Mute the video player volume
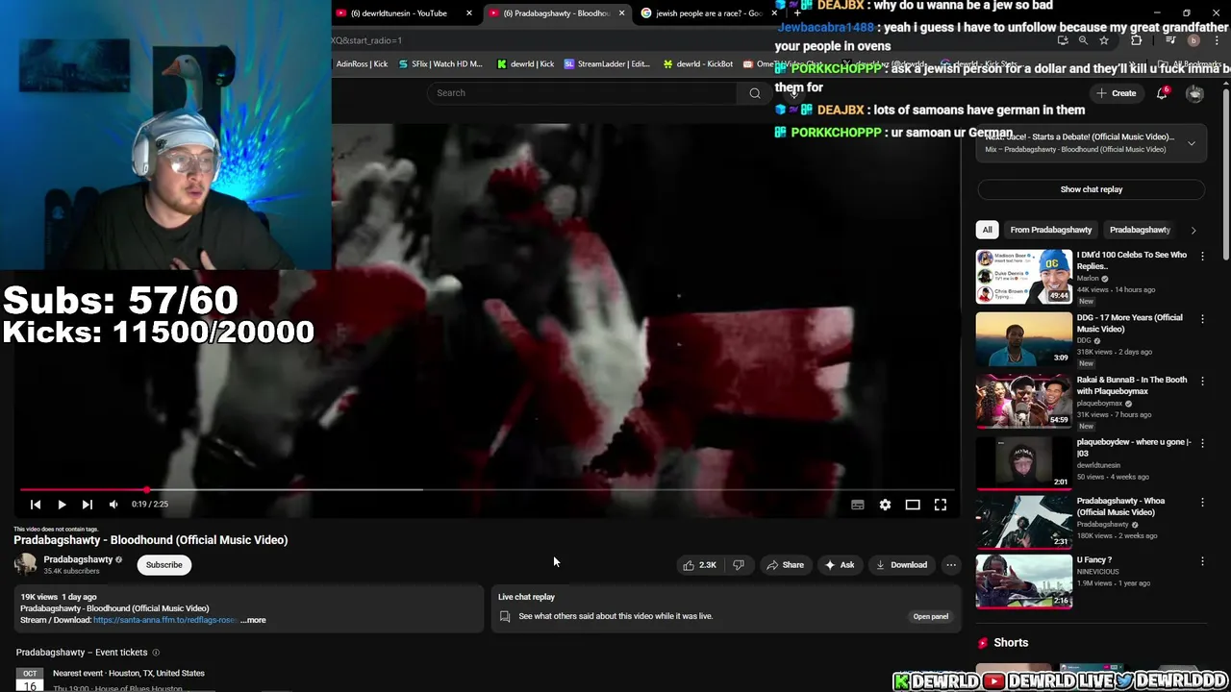 [113, 505]
